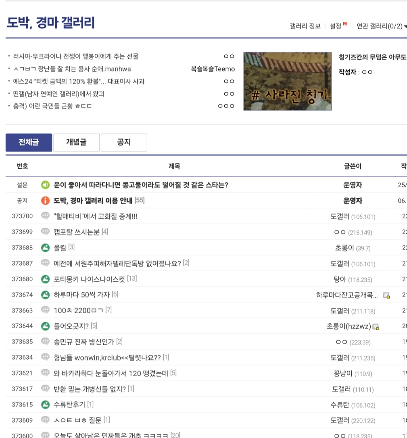Click the image icon beside 포티몽키 나이스나이스컷

coord(45,279)
